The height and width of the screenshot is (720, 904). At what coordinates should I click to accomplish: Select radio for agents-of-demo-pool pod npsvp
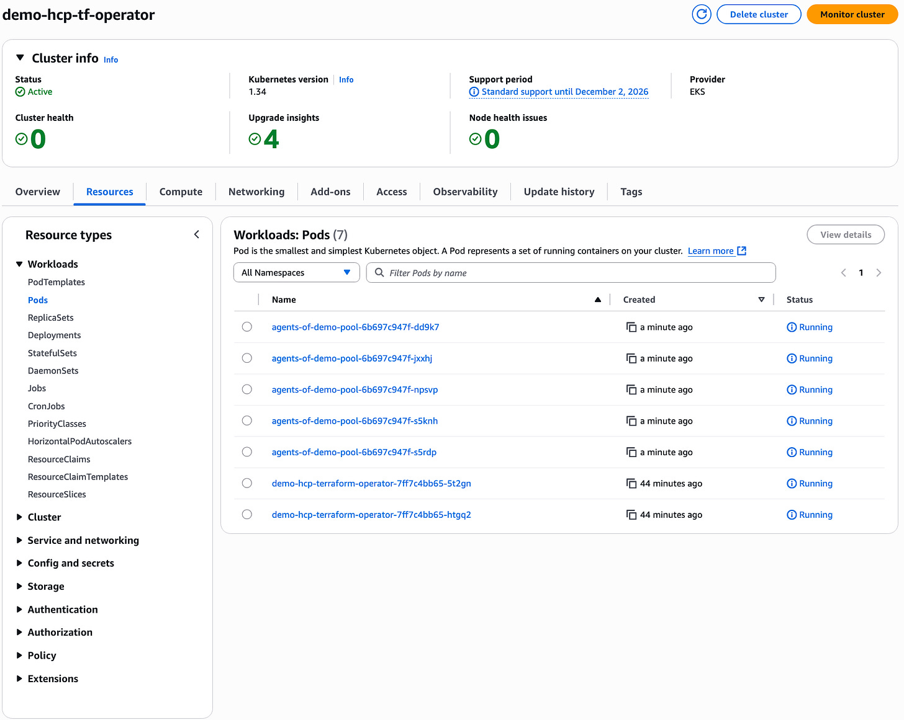(x=247, y=389)
